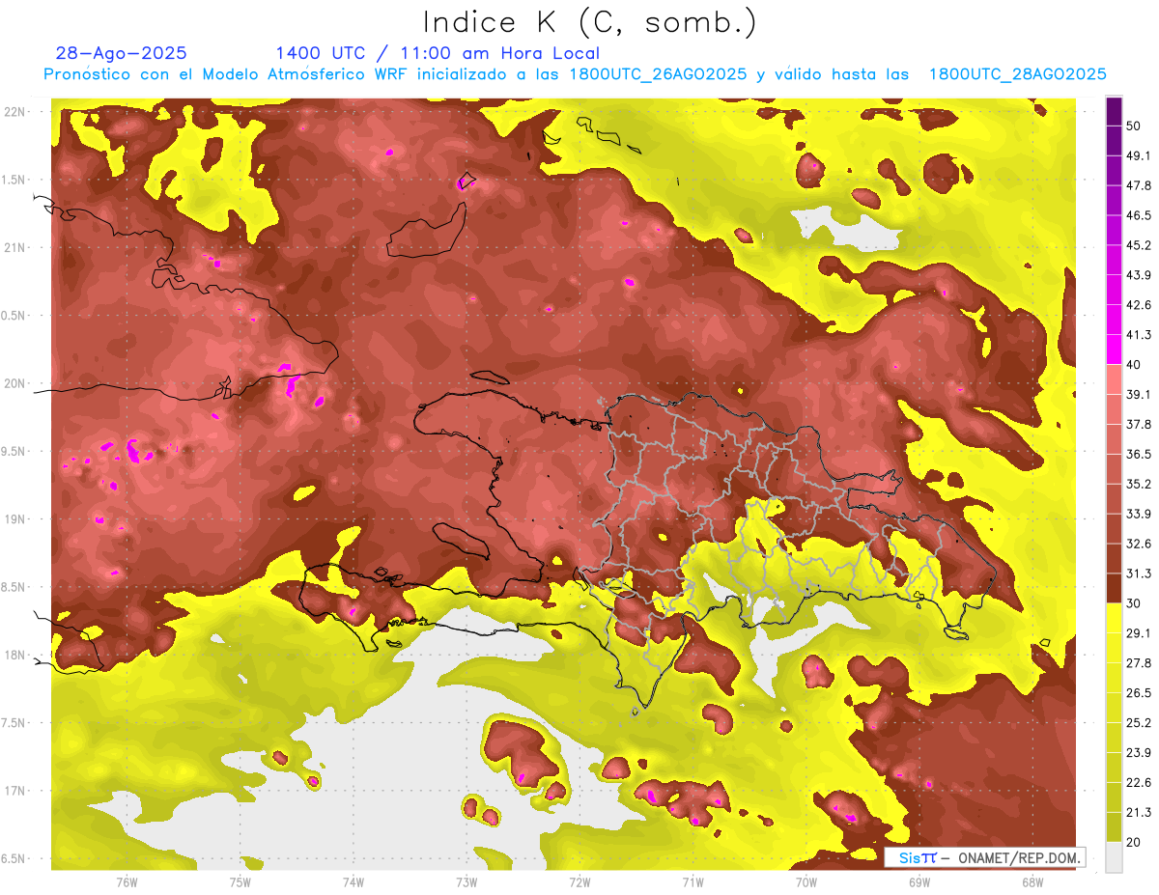Image resolution: width=1159 pixels, height=895 pixels.
Task: Click the "73W" longitude axis label
Action: click(466, 882)
